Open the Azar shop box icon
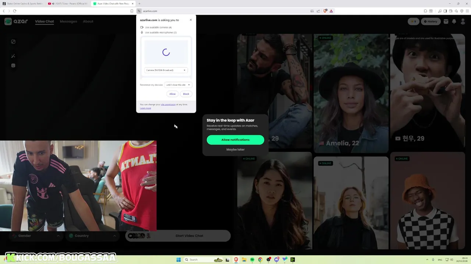The image size is (471, 264). (446, 21)
